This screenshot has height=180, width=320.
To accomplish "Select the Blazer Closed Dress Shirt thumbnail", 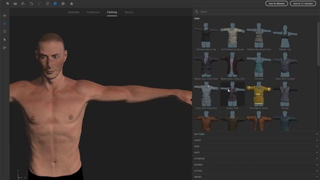I will 206,64.
